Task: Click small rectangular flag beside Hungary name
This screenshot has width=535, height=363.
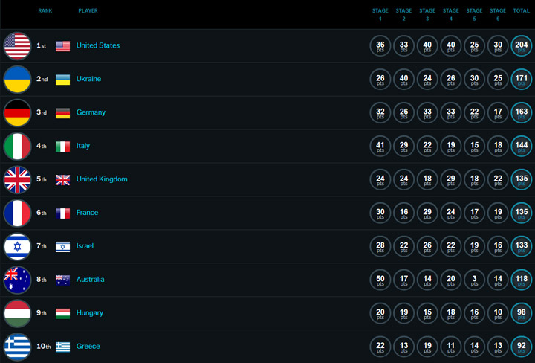Action: pyautogui.click(x=62, y=314)
